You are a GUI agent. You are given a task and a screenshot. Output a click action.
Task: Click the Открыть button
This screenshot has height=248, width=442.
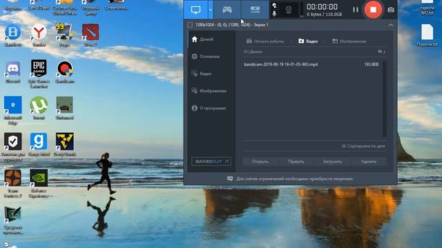[260, 162]
